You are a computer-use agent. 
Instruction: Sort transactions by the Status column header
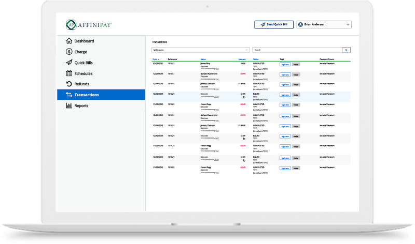[256, 59]
